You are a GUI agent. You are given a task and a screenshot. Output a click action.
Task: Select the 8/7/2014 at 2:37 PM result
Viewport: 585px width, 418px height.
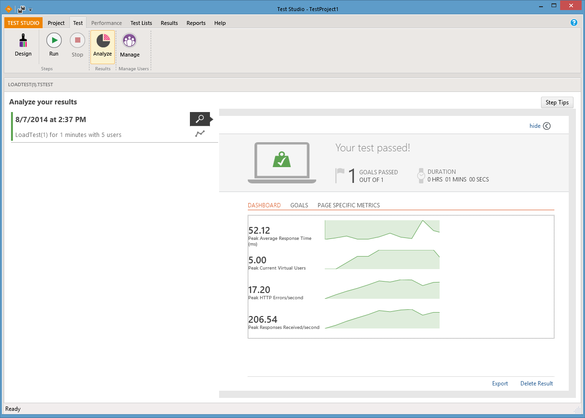point(114,127)
